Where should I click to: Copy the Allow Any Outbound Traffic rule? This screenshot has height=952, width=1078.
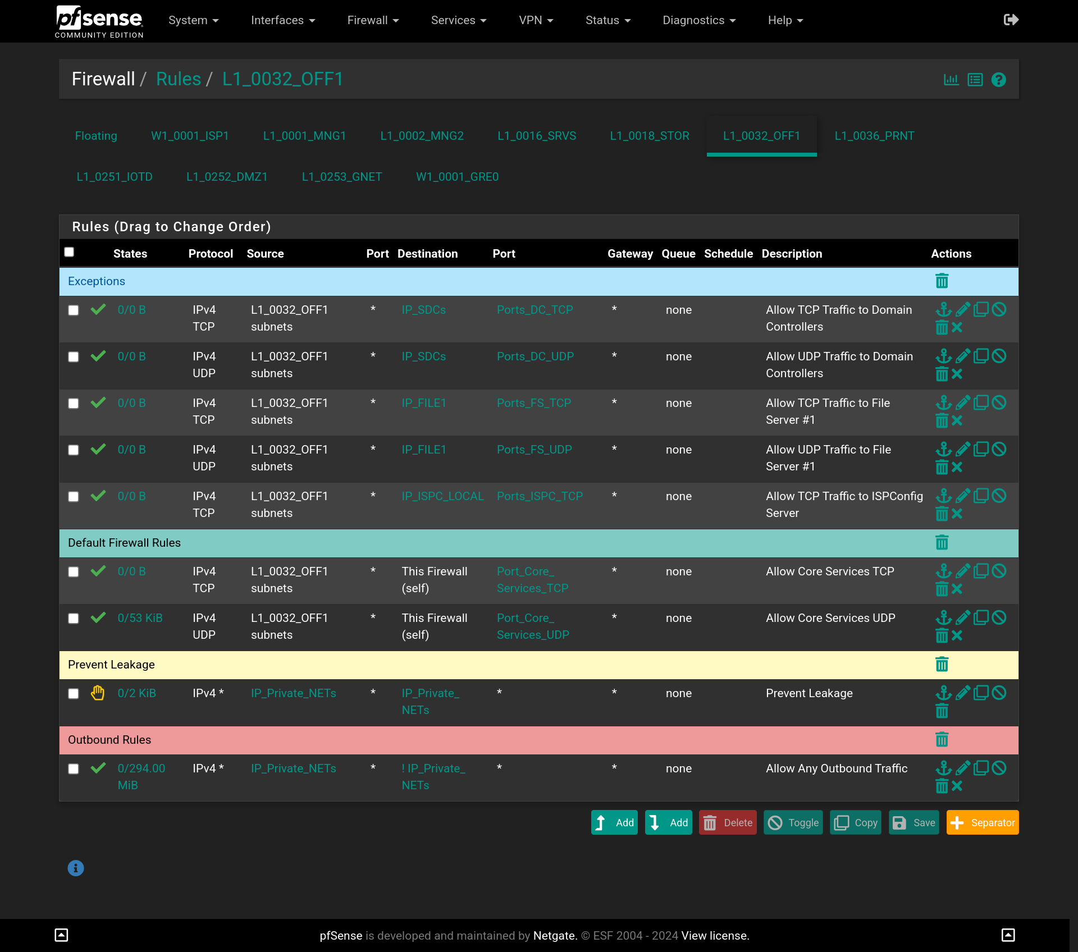tap(981, 768)
